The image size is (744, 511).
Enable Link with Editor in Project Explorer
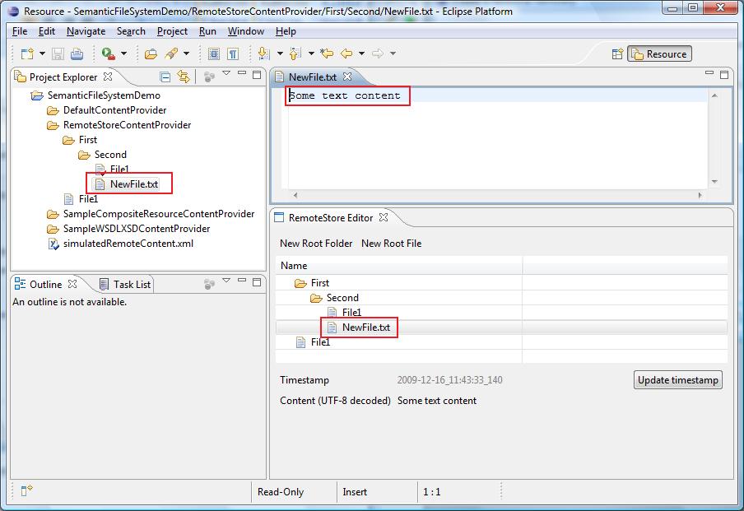point(182,76)
